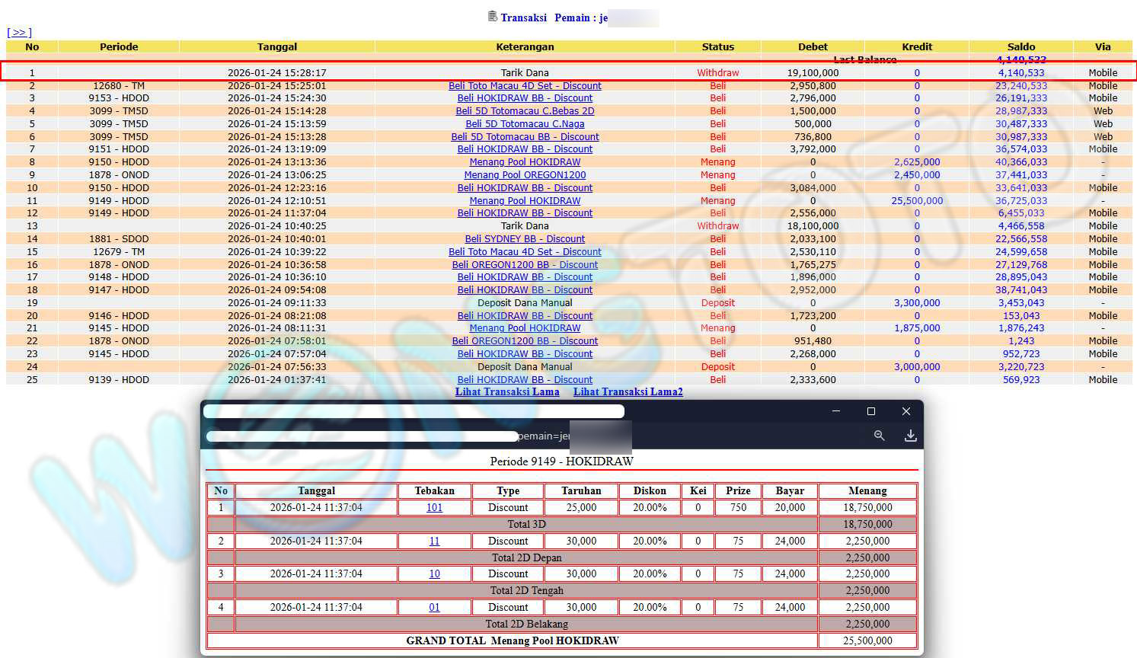The height and width of the screenshot is (658, 1137).
Task: Close the HOKIDRAW popup window
Action: tap(905, 411)
